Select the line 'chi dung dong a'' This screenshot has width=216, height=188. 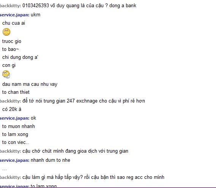[x=20, y=57]
